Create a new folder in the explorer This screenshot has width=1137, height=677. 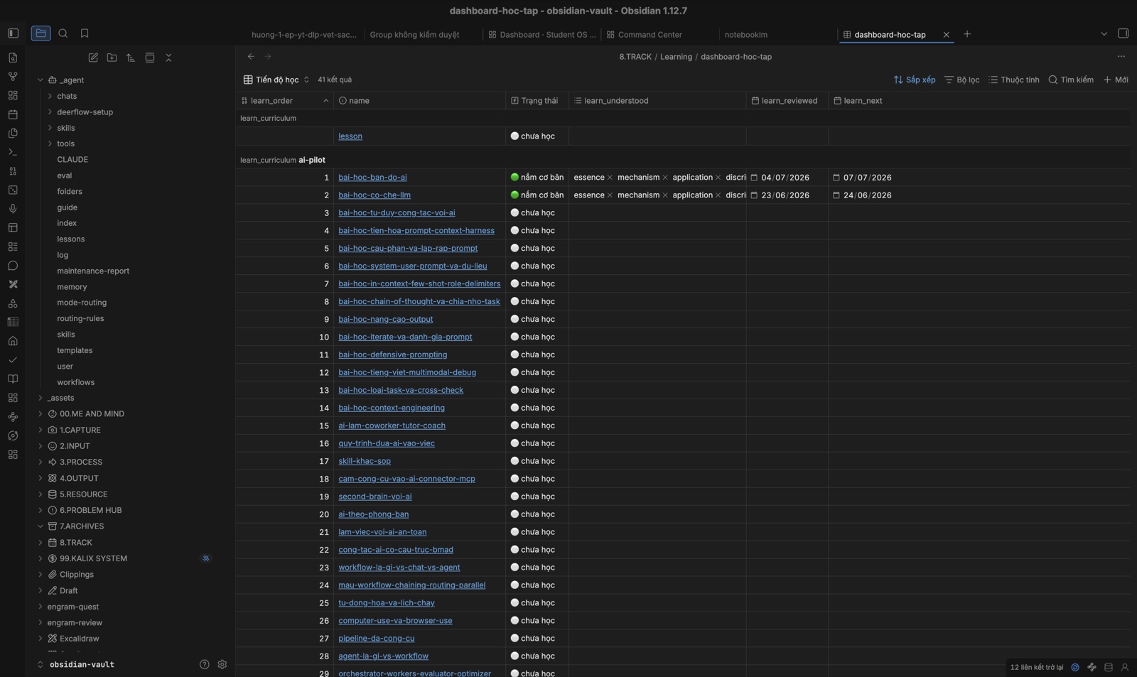[112, 58]
